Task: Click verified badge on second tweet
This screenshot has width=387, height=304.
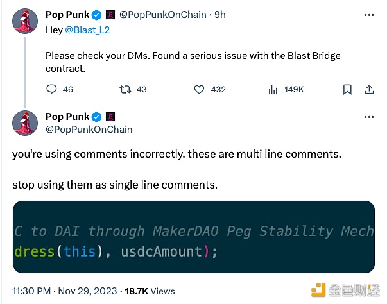Action: 96,117
